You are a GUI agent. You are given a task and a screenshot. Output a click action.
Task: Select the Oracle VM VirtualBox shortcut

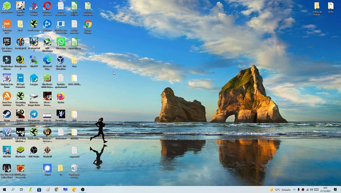[x=61, y=63]
